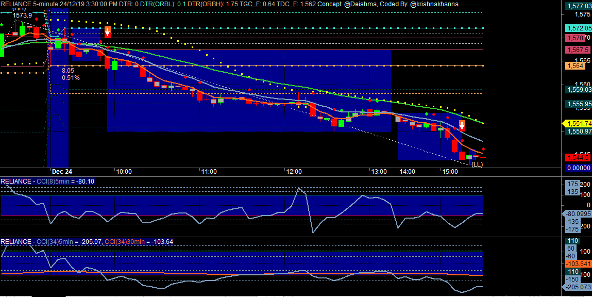
Task: Click the sell arrow signal near 10:00
Action: (108, 32)
